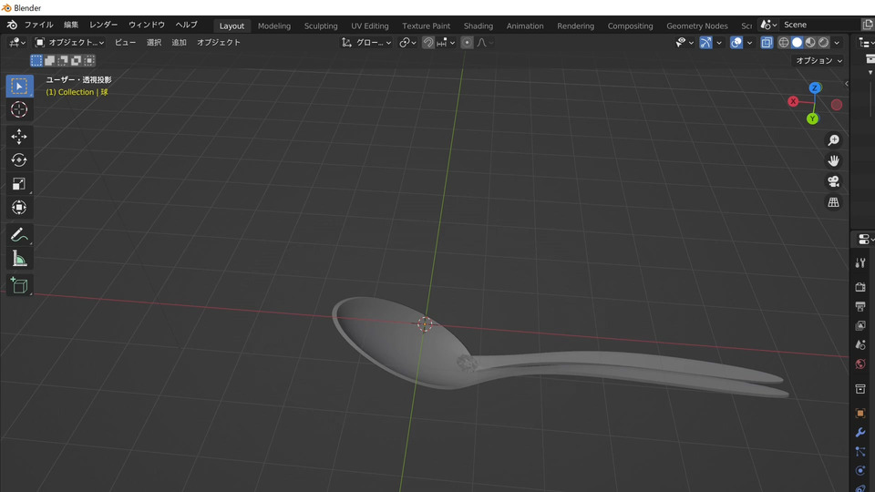Set selection mode to subtract
This screenshot has width=875, height=492.
click(63, 60)
